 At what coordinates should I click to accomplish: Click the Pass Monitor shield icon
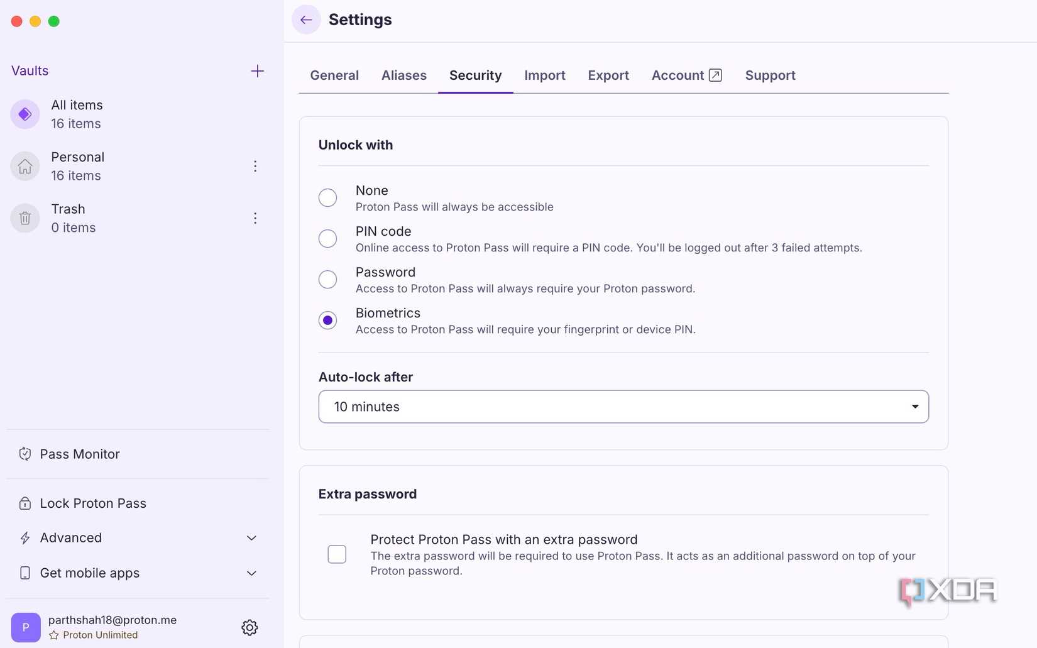(x=25, y=454)
